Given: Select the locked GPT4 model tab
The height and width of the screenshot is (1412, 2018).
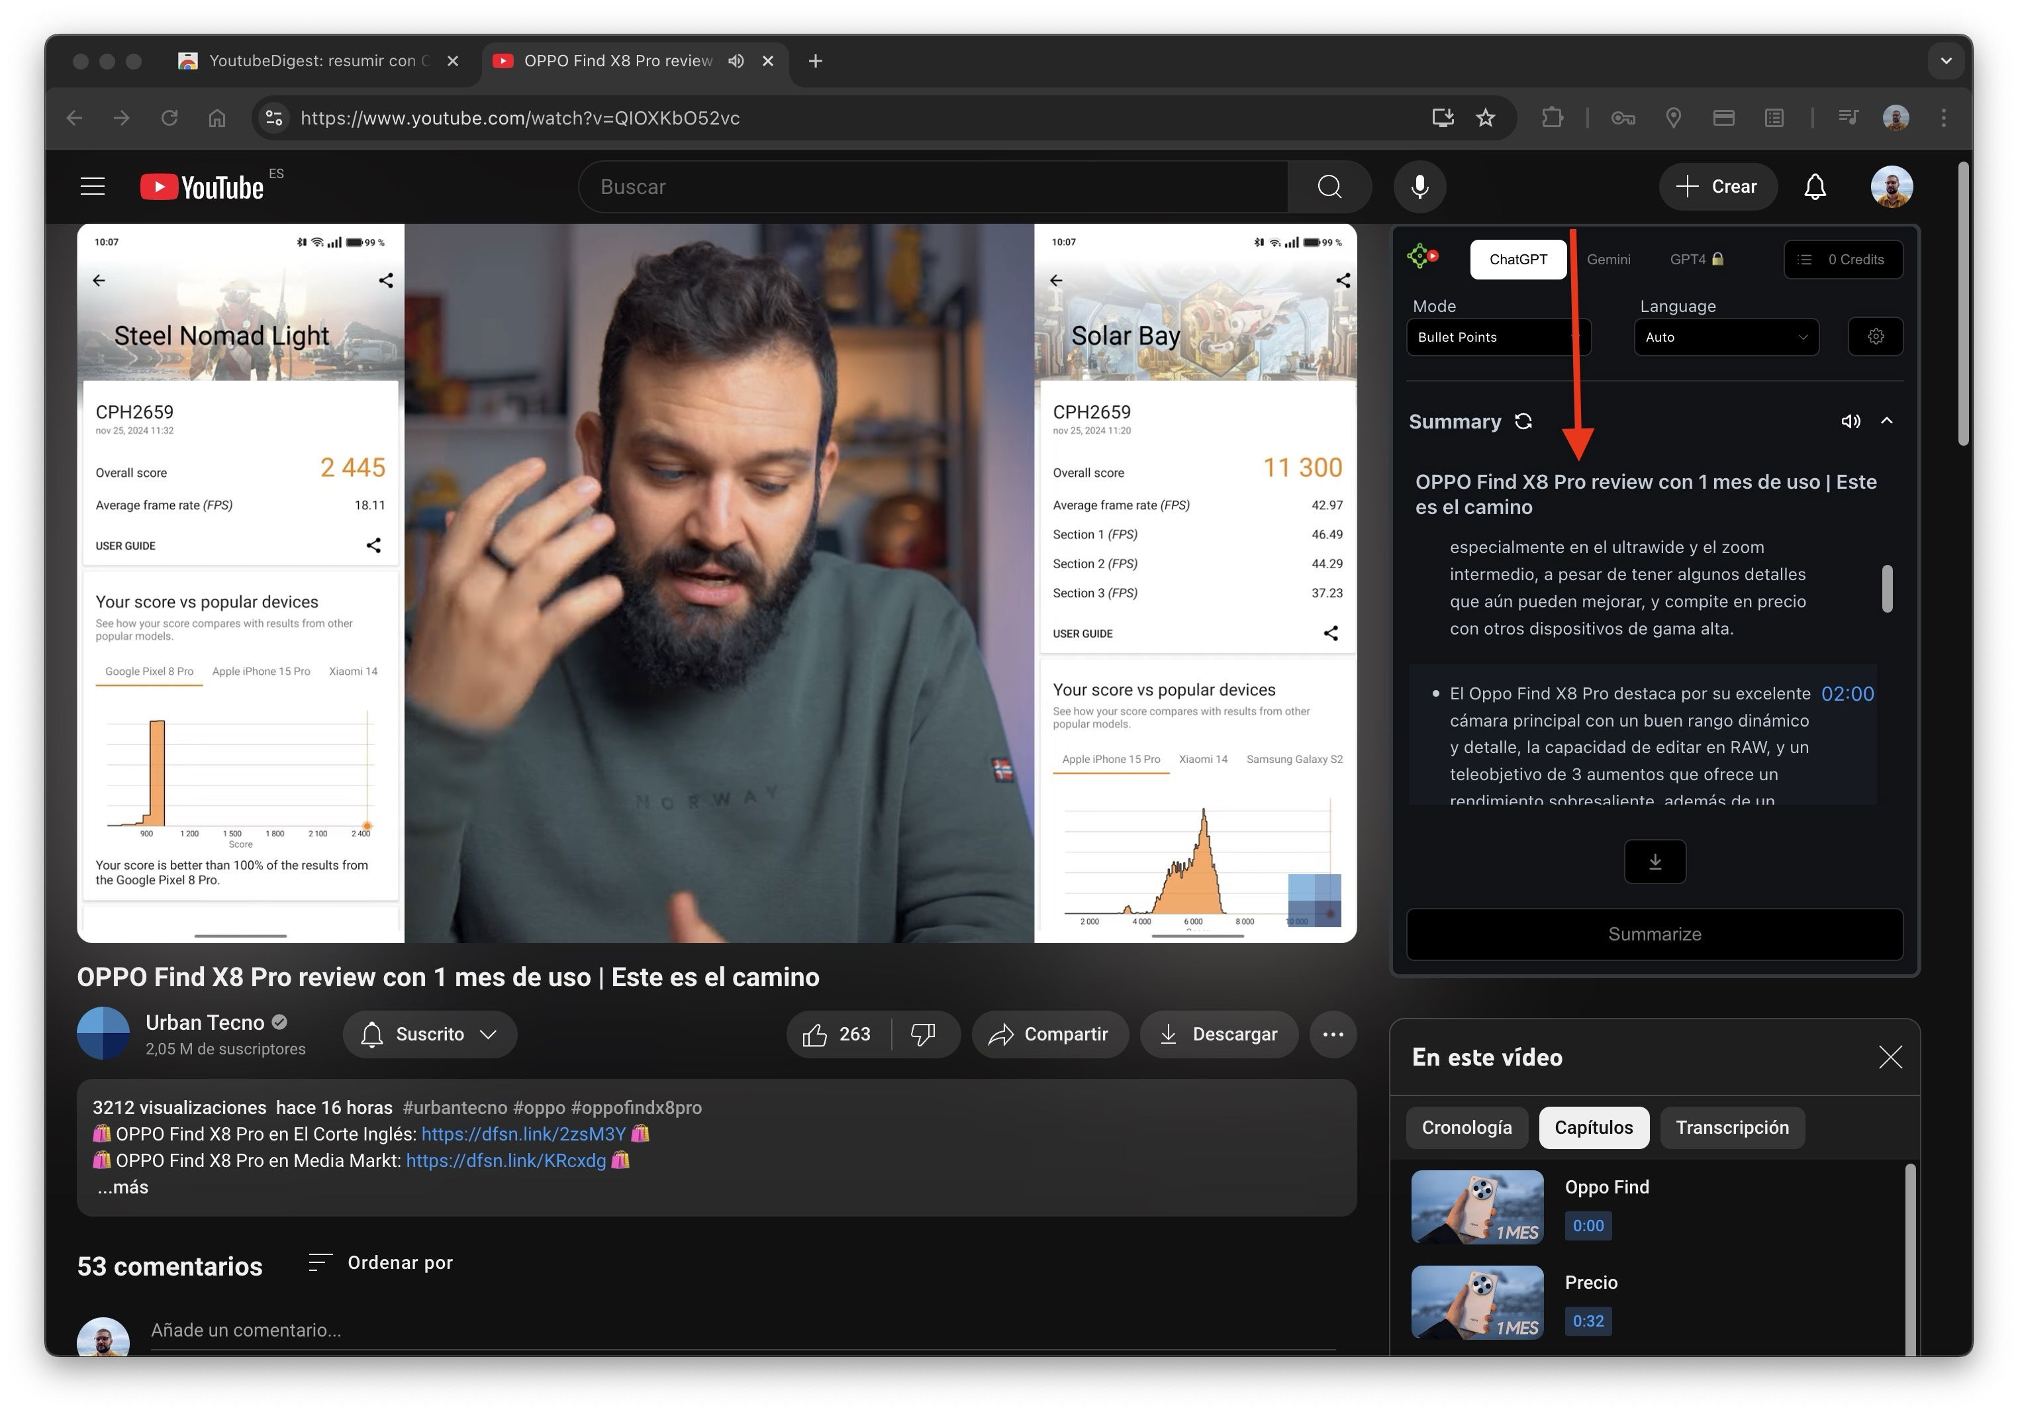Looking at the screenshot, I should point(1696,260).
